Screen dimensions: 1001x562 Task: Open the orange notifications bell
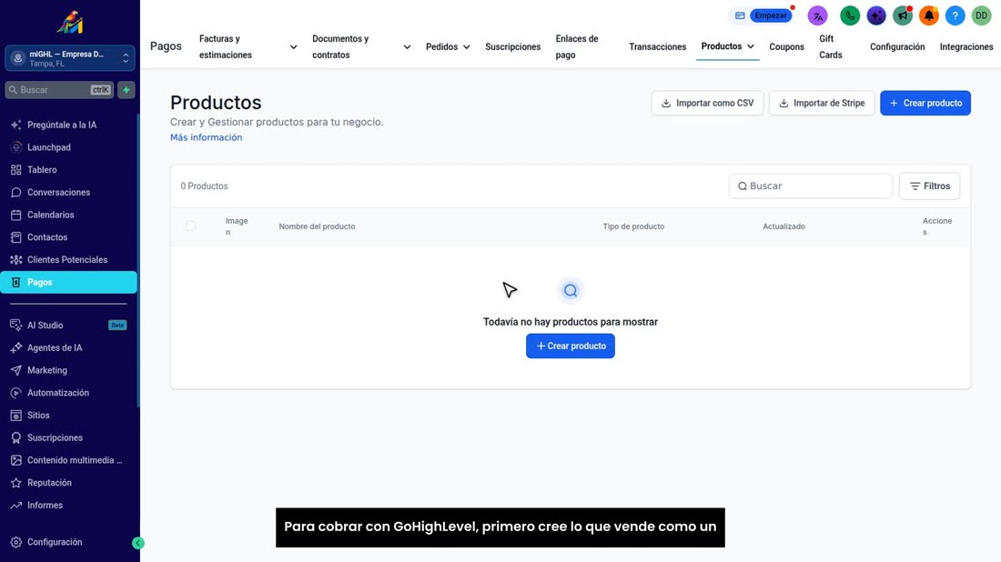929,15
